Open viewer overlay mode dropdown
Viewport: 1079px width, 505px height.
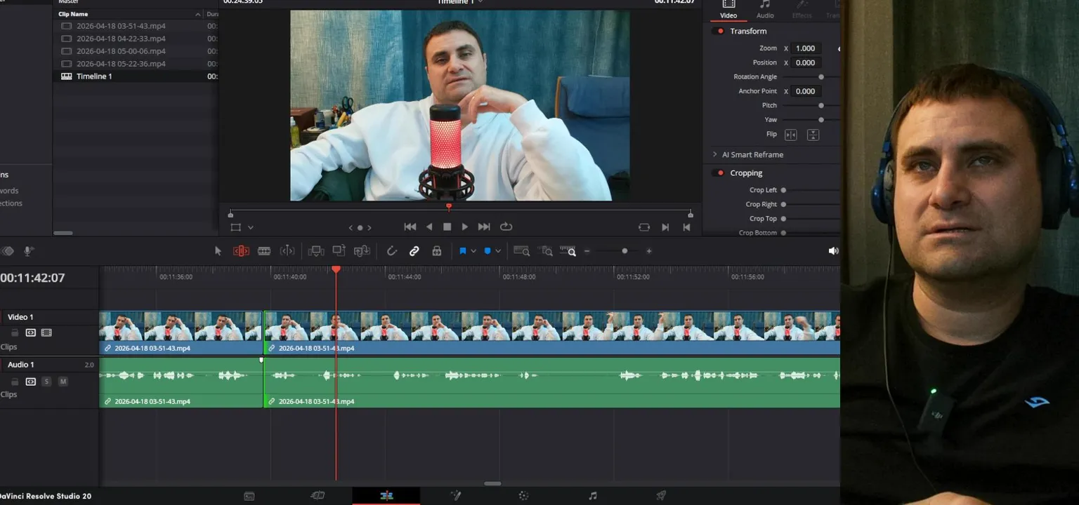250,227
